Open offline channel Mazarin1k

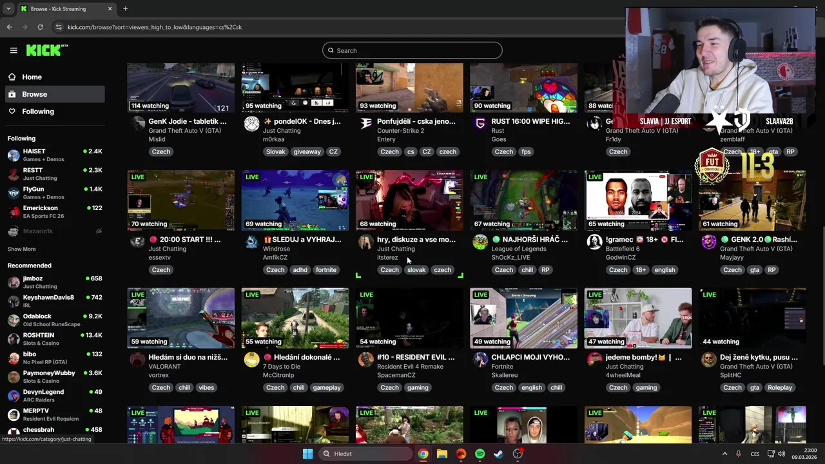pos(55,231)
